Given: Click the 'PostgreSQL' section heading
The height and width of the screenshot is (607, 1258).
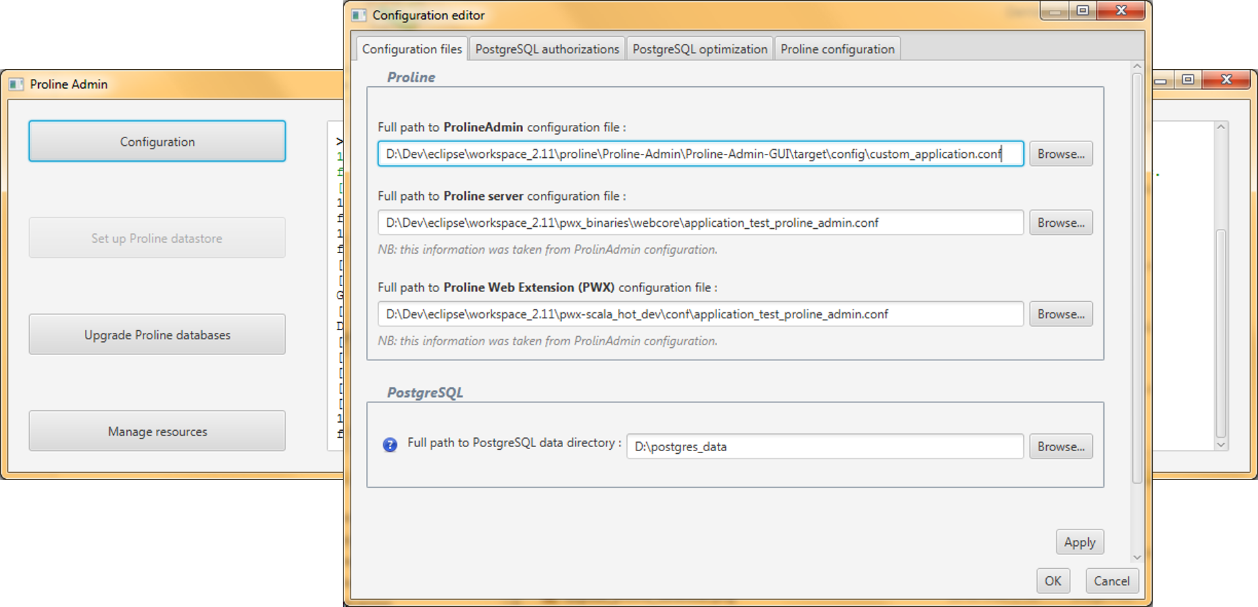Looking at the screenshot, I should [x=425, y=393].
